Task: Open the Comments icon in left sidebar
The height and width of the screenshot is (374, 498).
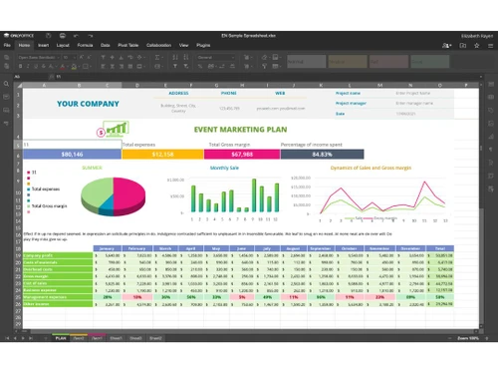Action: [x=6, y=97]
